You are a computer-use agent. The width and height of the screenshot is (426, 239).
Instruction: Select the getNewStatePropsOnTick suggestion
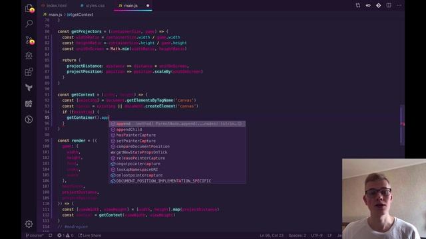(x=177, y=152)
